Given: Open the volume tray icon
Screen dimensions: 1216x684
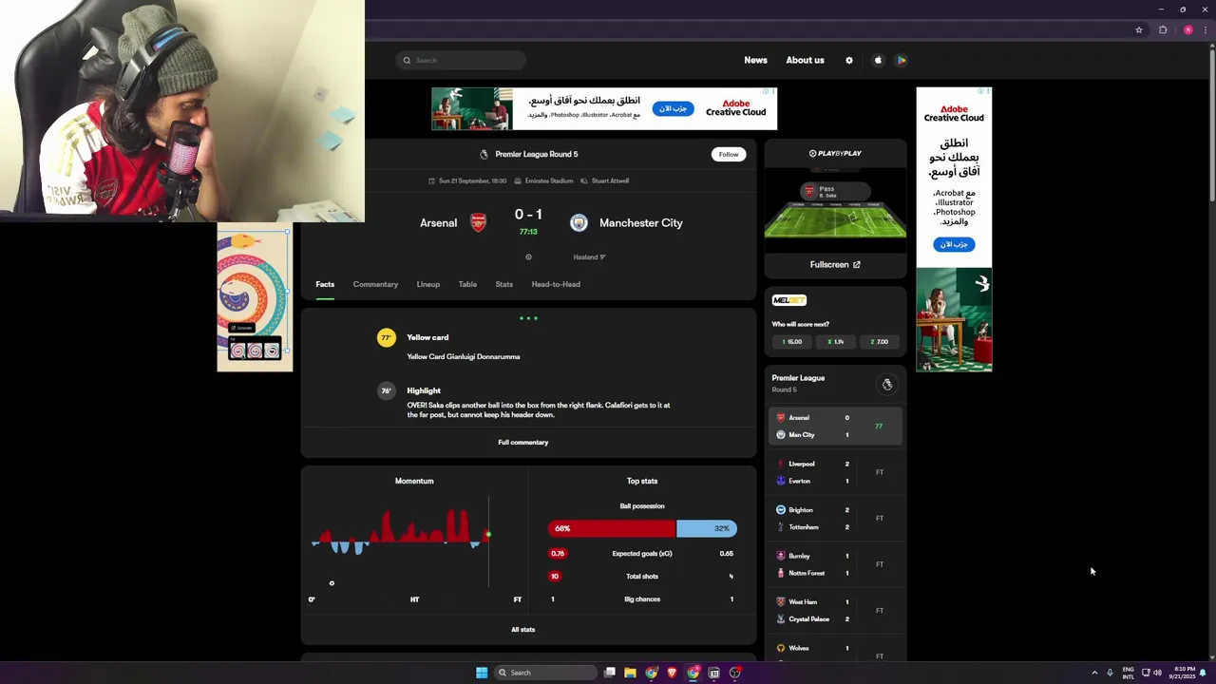Looking at the screenshot, I should 1157,673.
